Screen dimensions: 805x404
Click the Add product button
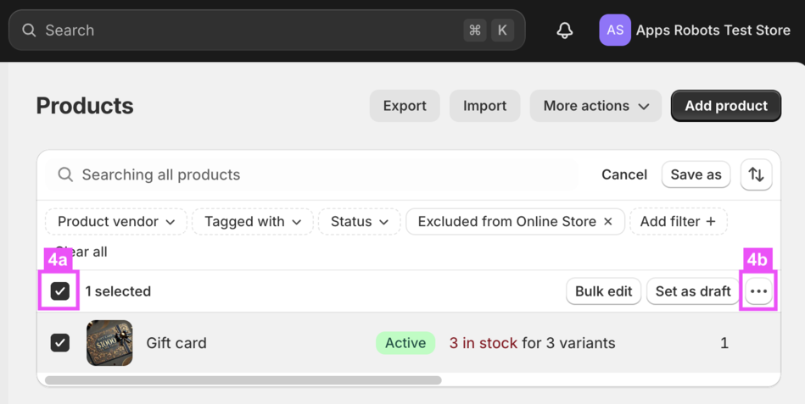[725, 106]
